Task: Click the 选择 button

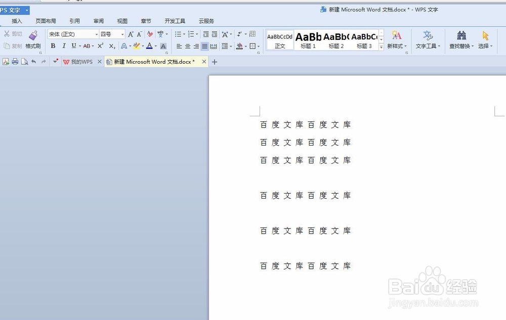Action: click(x=485, y=40)
